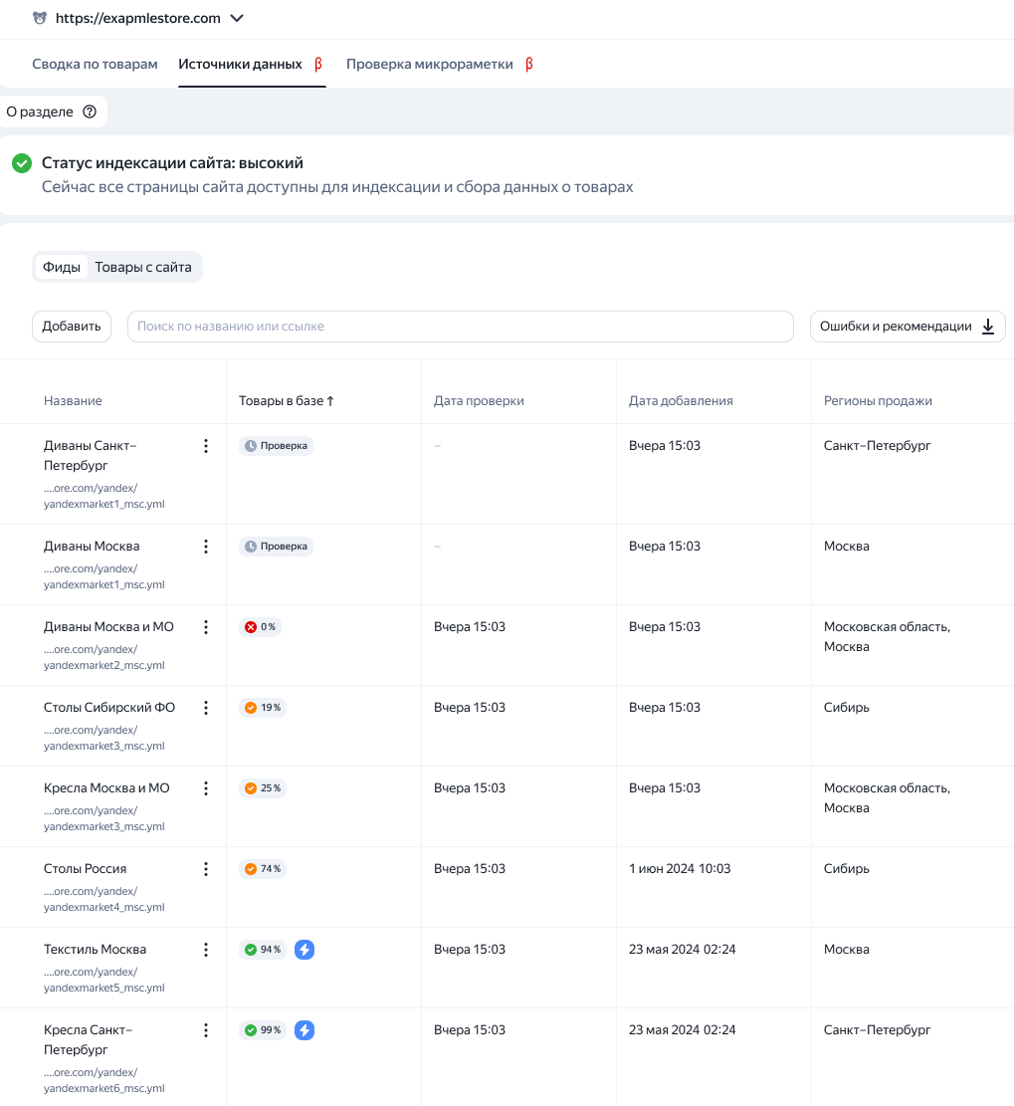Switch to Фиды toggle segment
The width and height of the screenshot is (1014, 1106).
coord(62,267)
